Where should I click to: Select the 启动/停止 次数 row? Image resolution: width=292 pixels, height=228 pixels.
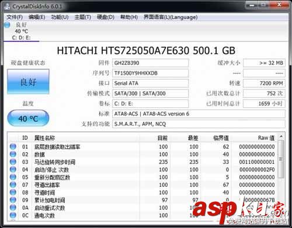point(143,170)
